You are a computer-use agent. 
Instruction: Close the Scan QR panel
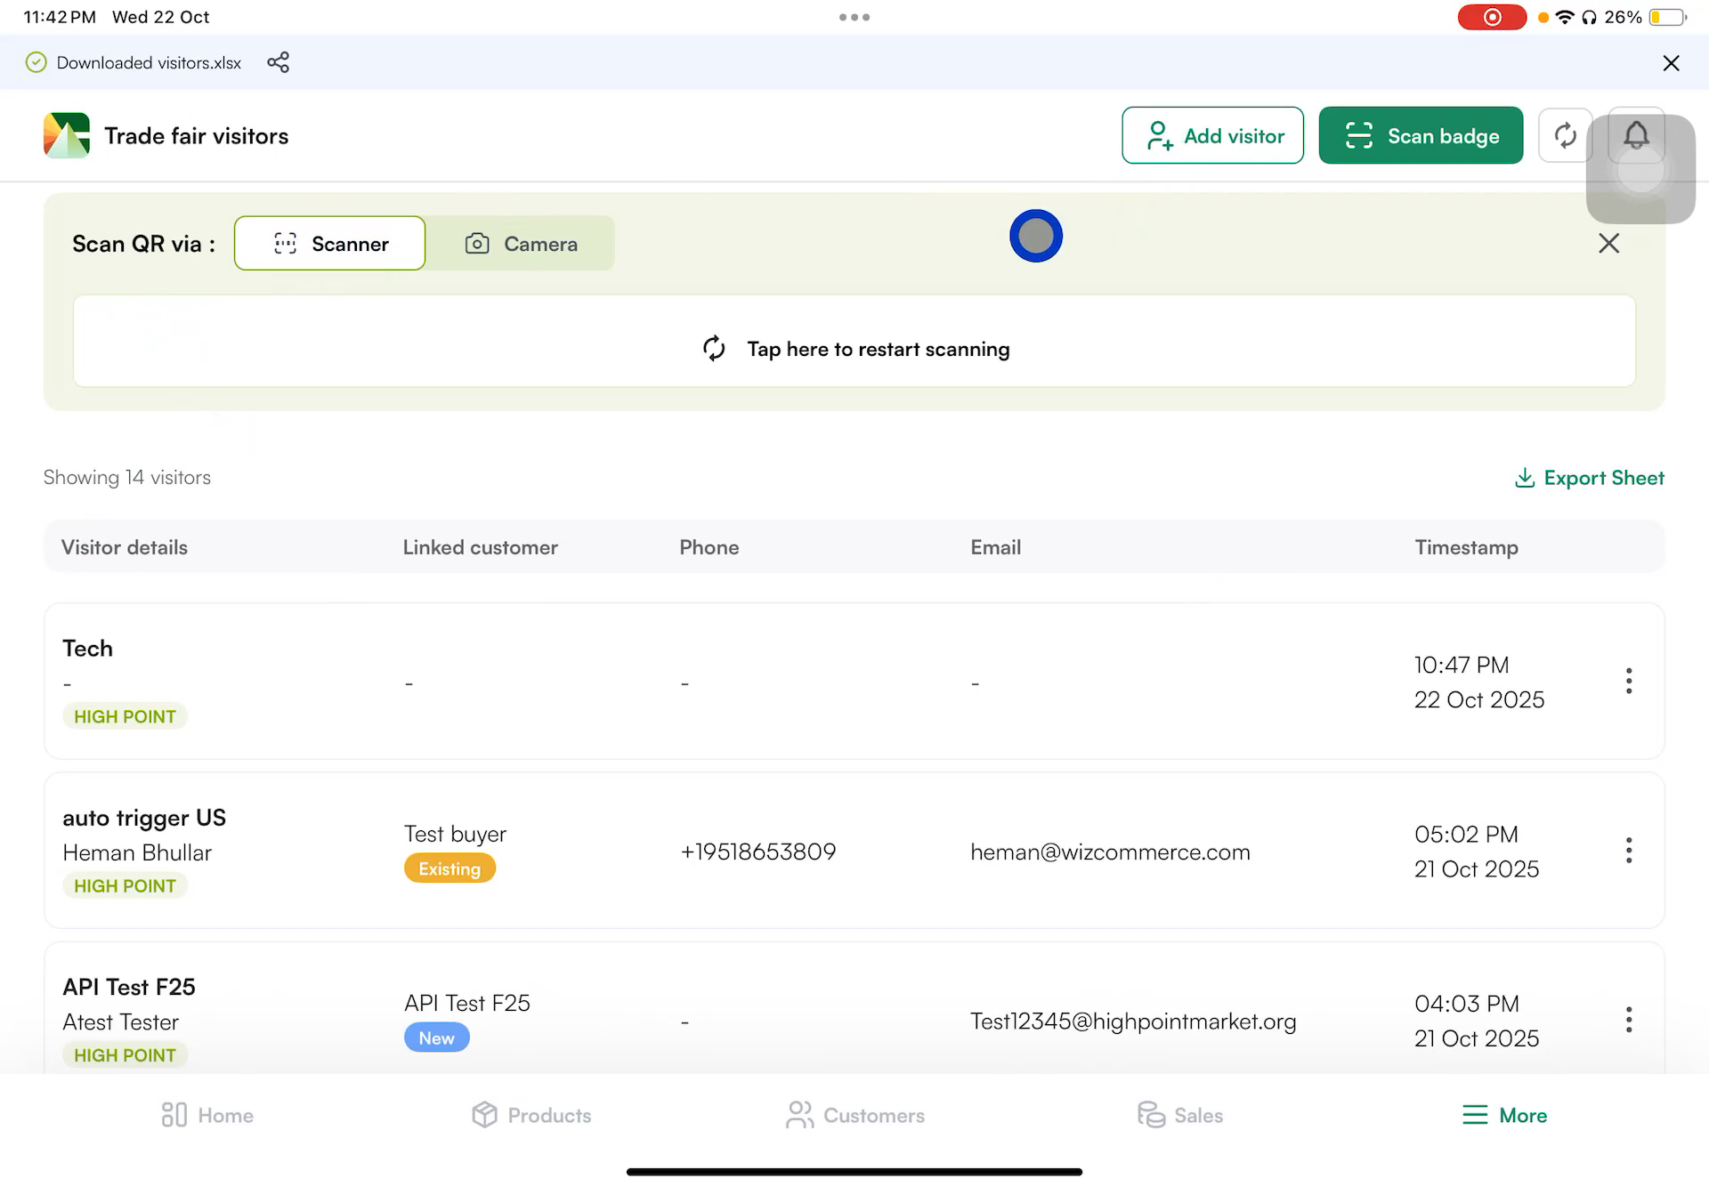[1608, 243]
